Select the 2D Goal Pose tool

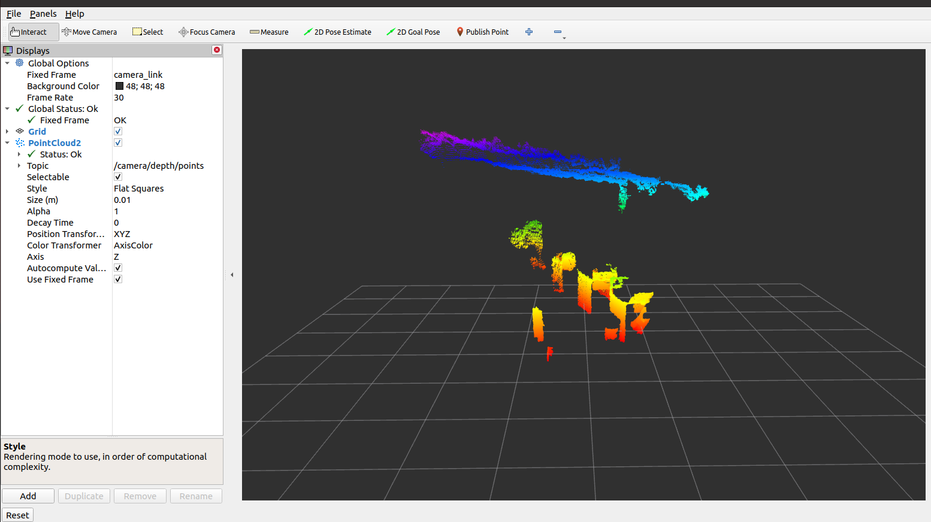(413, 32)
